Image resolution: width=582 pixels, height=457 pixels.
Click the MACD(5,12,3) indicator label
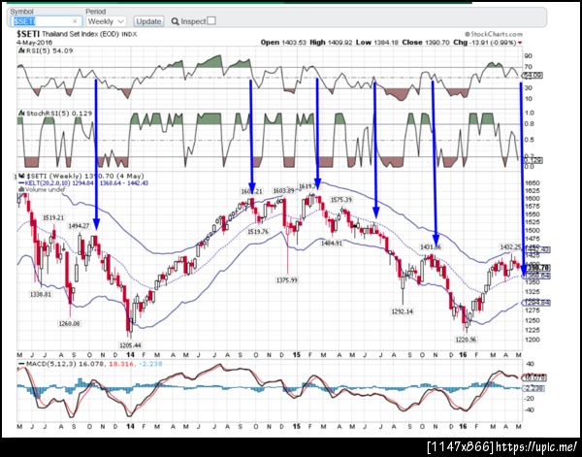point(90,364)
